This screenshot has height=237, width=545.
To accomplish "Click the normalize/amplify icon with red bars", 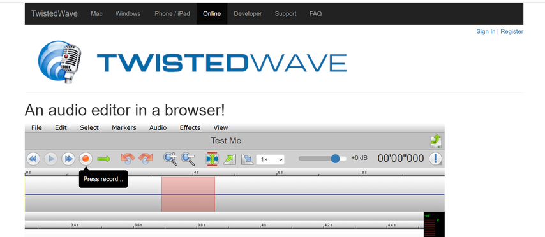I will (x=212, y=159).
